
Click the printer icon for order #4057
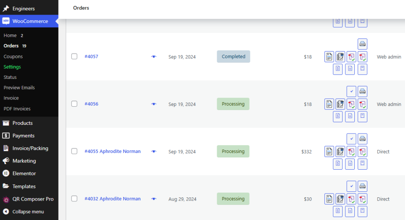(362, 44)
